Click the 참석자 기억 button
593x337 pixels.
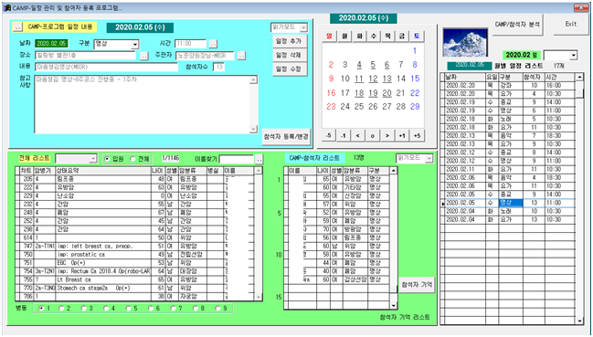pyautogui.click(x=417, y=284)
